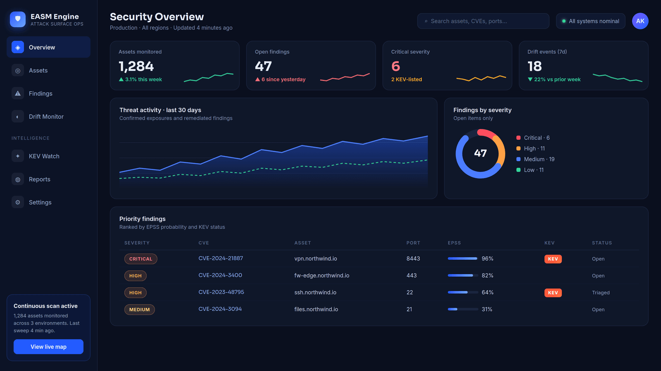Click the search magnifier icon
The height and width of the screenshot is (371, 661).
pos(426,21)
